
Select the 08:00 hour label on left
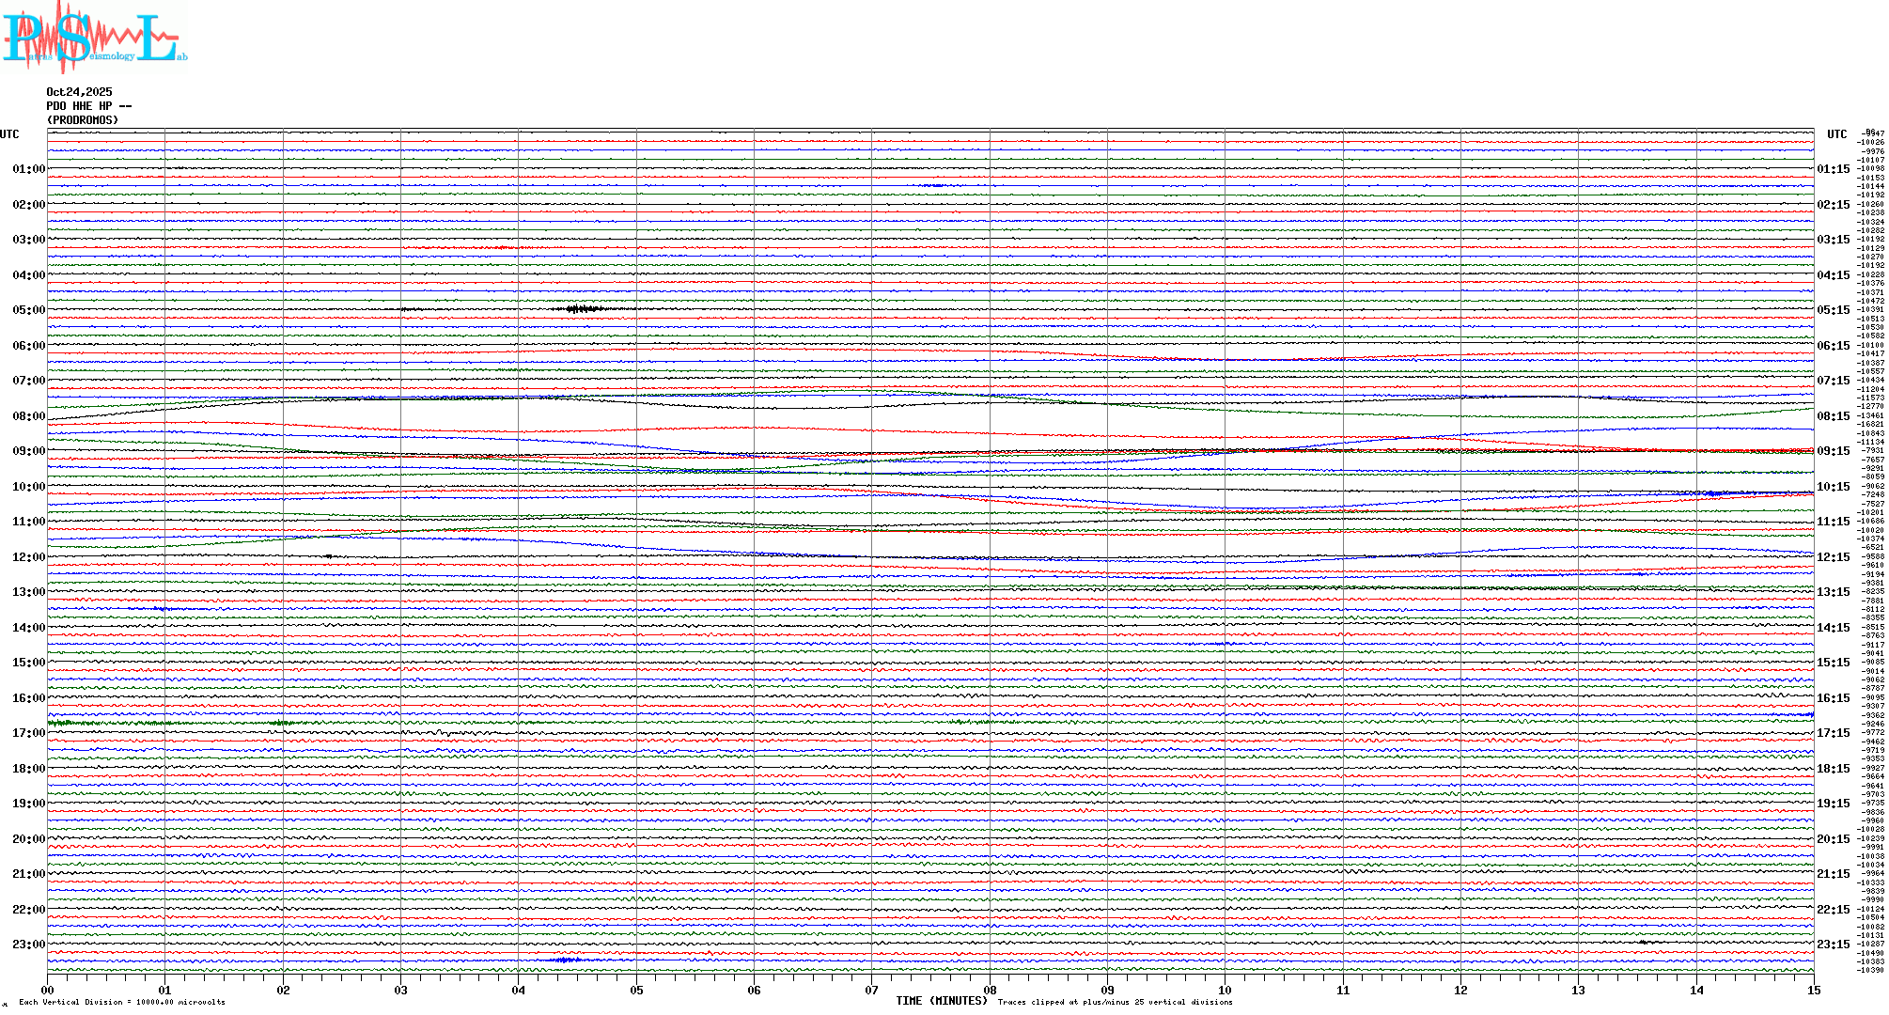28,416
